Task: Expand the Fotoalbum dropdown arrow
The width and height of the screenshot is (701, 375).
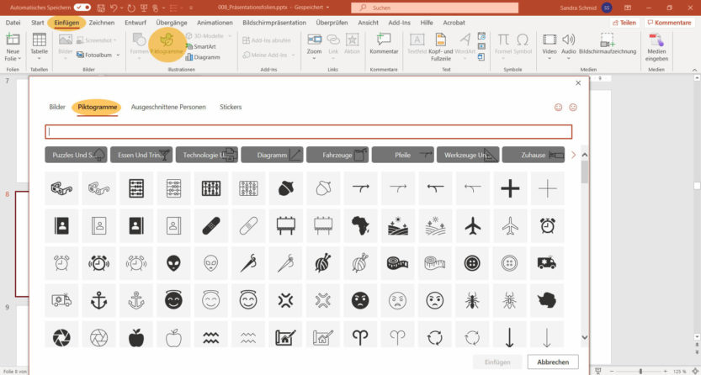Action: [x=118, y=55]
